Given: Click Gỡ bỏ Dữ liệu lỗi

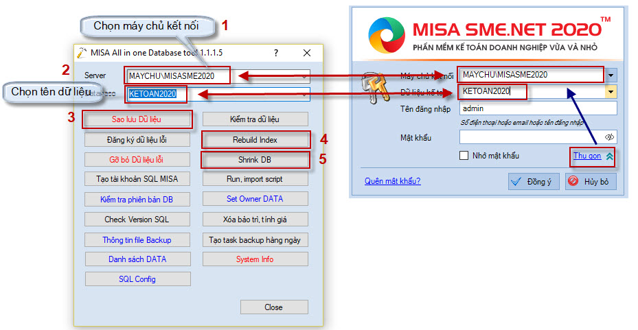Looking at the screenshot, I should click(x=137, y=160).
